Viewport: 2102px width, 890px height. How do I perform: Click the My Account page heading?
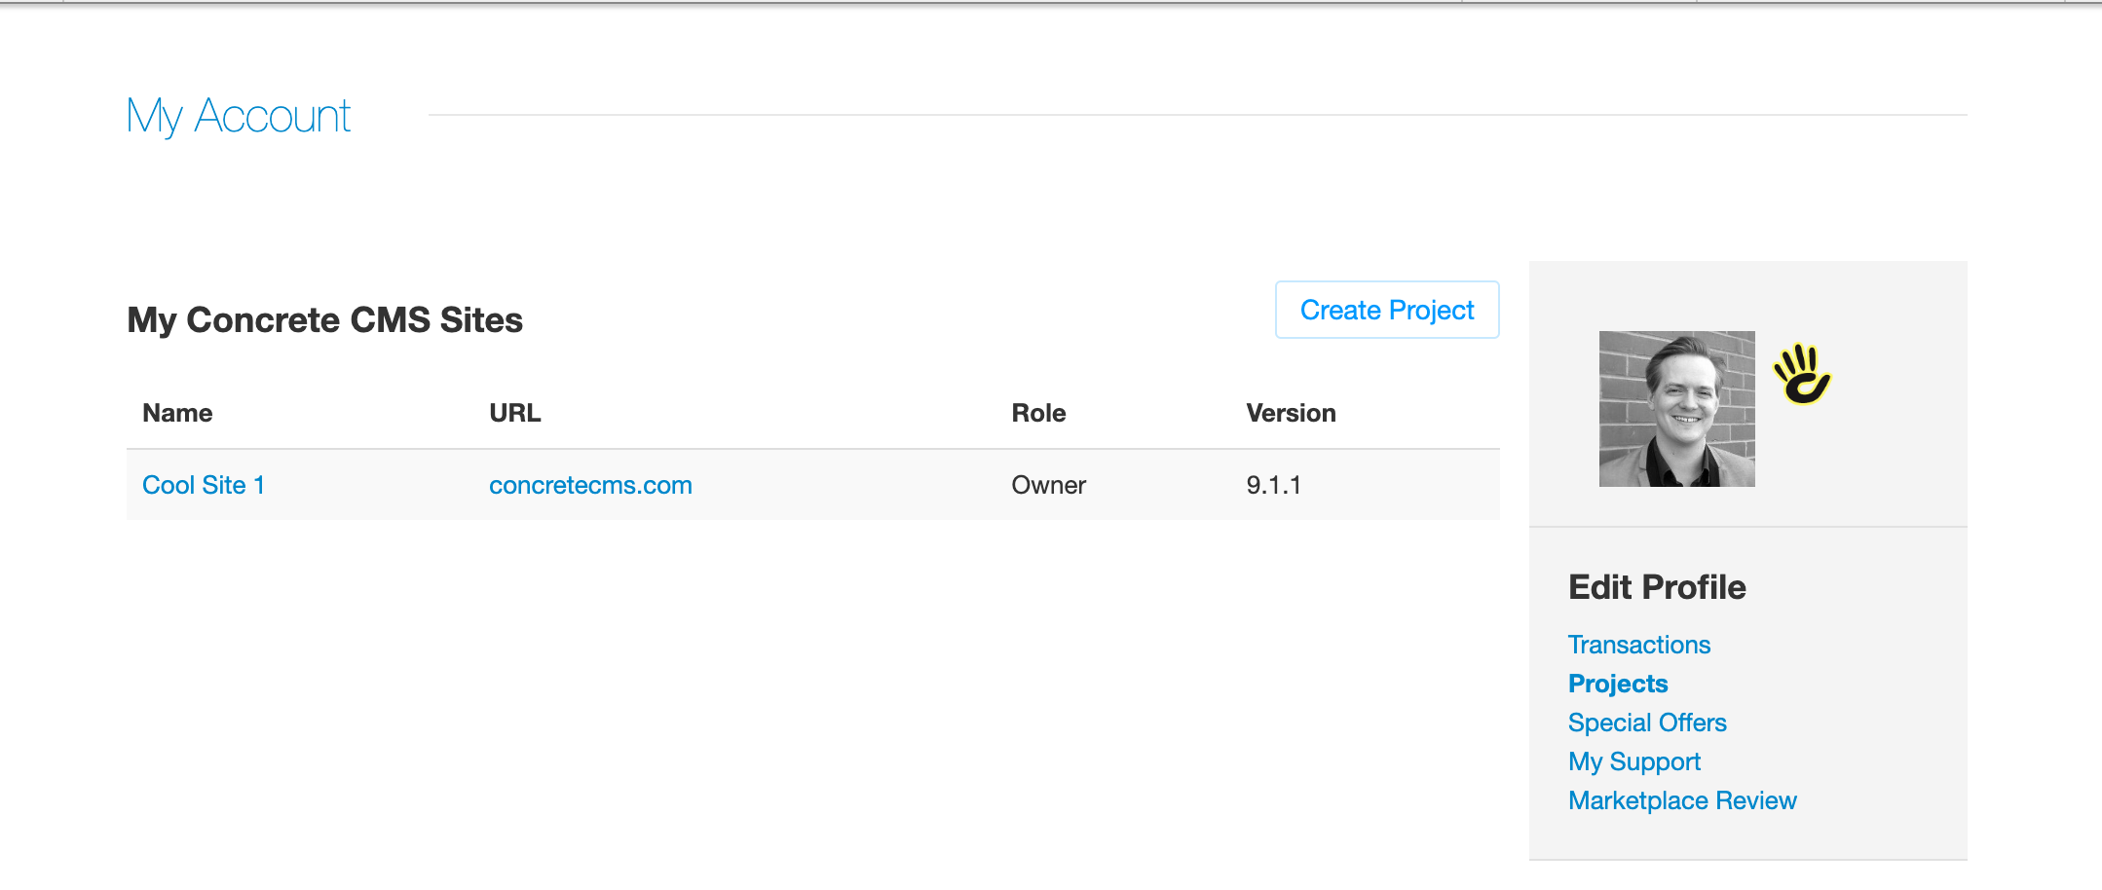coord(239,117)
